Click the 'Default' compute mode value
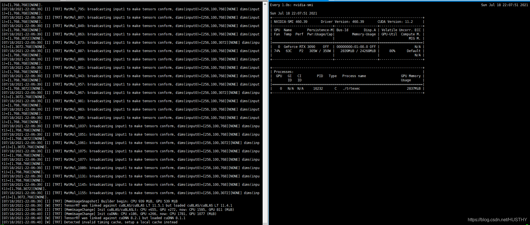 click(414, 51)
